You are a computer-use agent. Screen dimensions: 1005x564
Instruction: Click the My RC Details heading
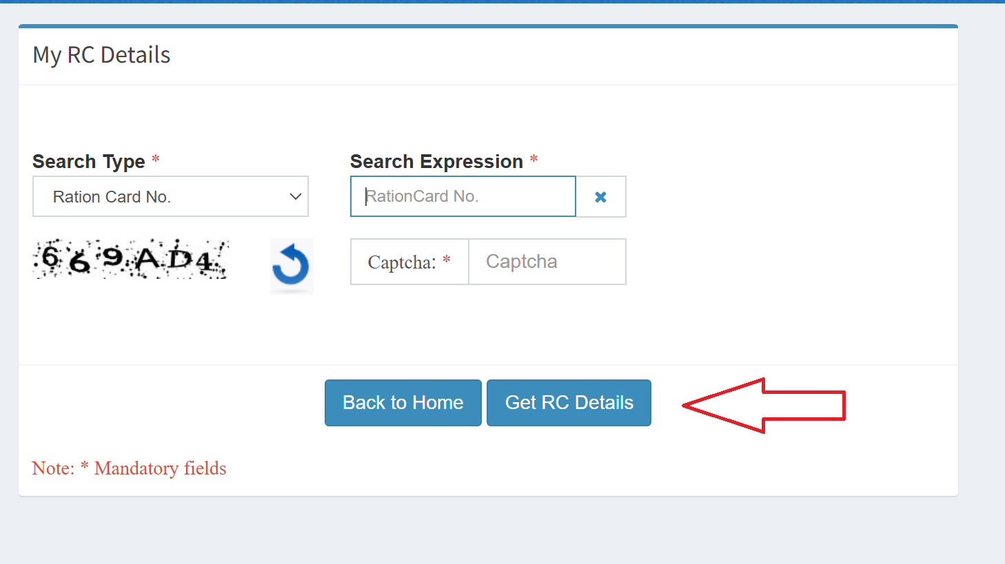point(102,55)
